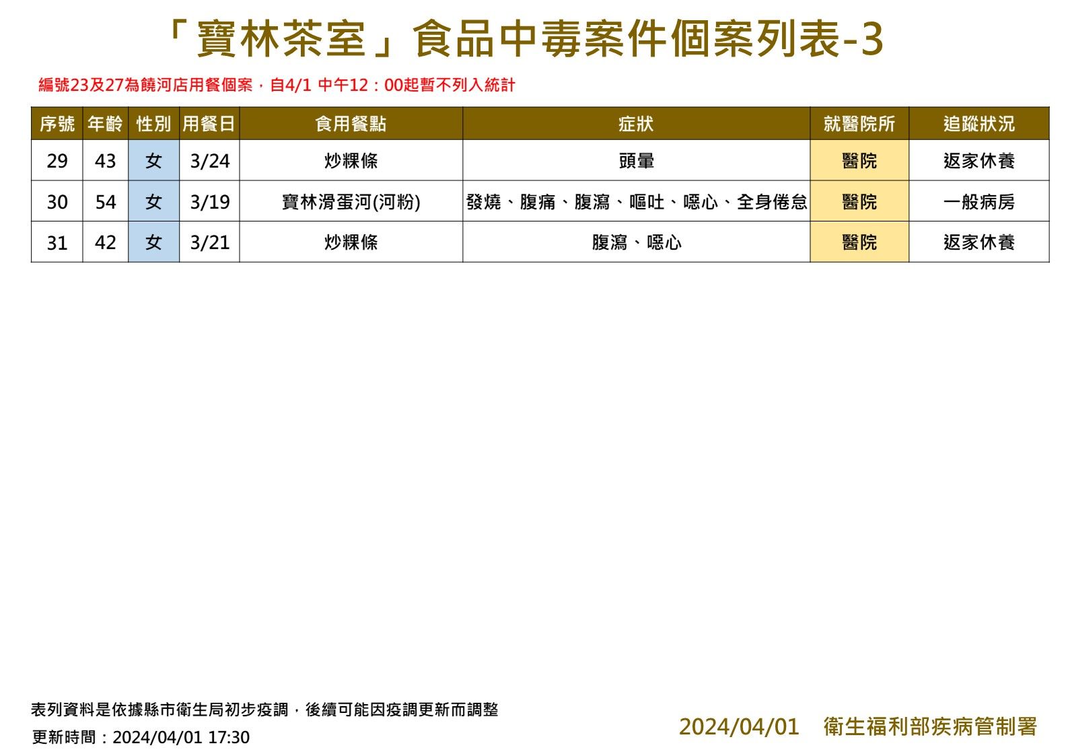Screen dimensions: 1068x756
Task: Select the symptom cell 腹瀉、噁心
Action: pos(636,242)
